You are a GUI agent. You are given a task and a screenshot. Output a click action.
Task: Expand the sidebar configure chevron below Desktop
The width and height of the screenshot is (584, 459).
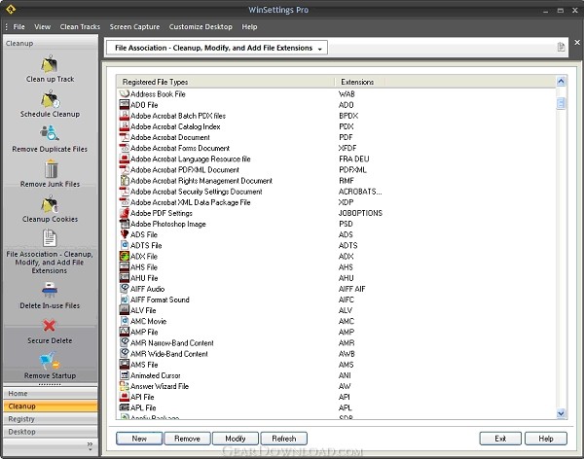tap(90, 445)
